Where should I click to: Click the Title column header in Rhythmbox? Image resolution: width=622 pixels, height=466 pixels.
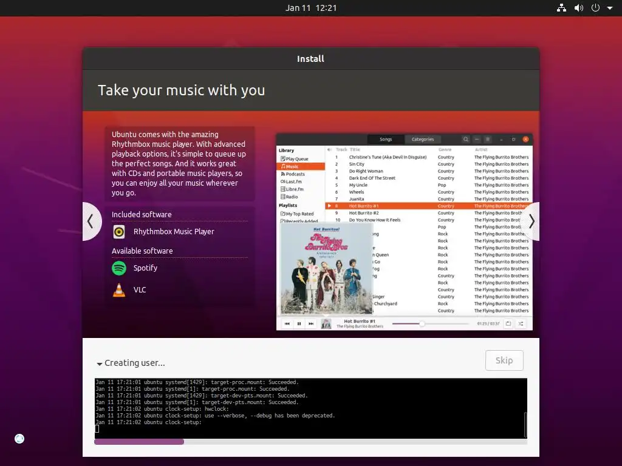point(355,149)
